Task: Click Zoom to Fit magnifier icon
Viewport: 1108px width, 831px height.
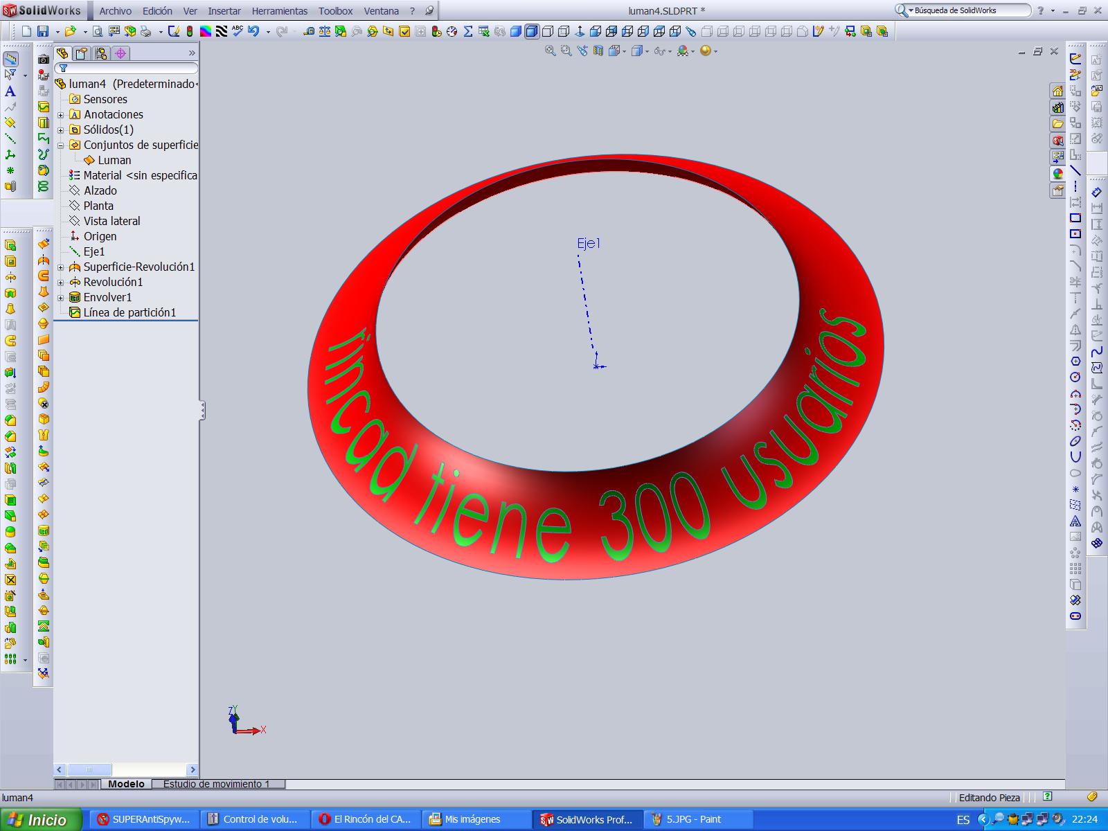Action: point(551,51)
